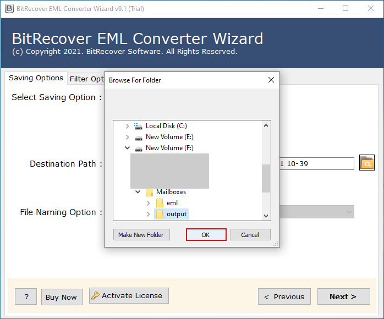Click the Buy Now button
Screen dimensions: 384x319
62,297
